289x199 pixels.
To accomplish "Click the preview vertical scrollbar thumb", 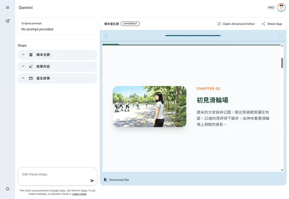I will point(282,63).
